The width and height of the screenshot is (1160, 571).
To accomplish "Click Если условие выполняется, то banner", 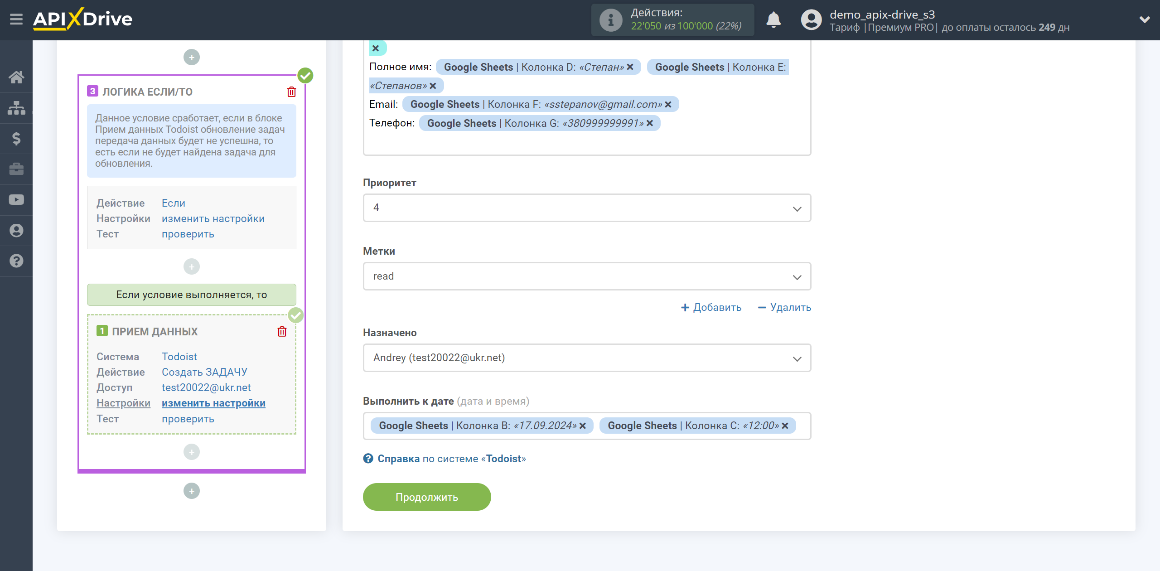I will [192, 295].
